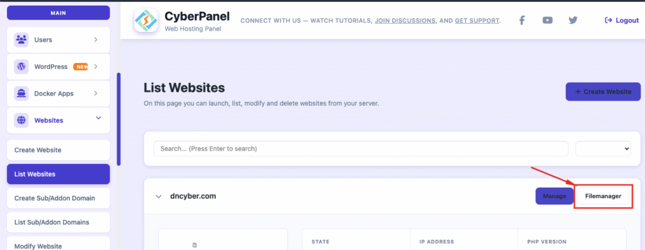Click the Web Hosting Panel subtitle
645x250 pixels.
click(192, 29)
